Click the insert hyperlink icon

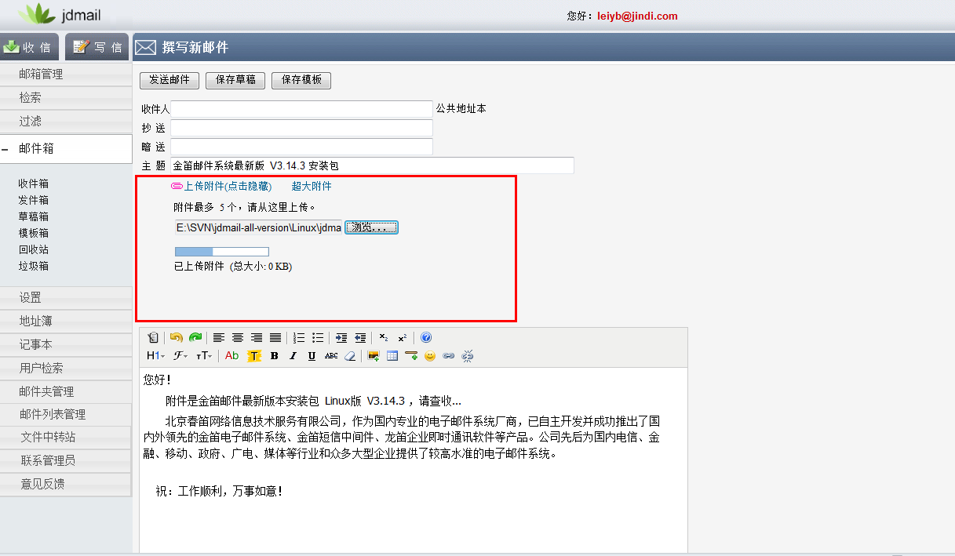pos(449,356)
